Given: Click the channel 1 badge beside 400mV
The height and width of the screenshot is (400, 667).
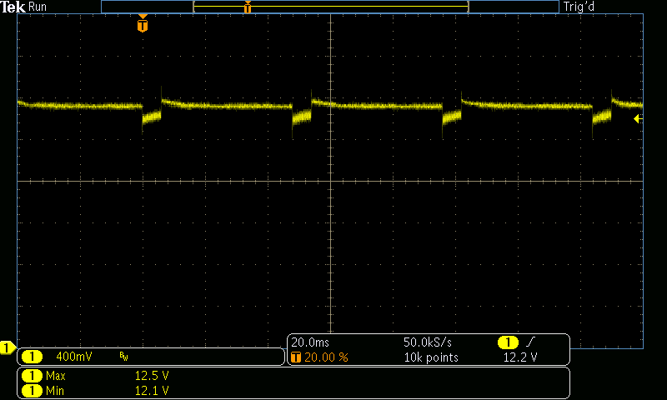Looking at the screenshot, I should point(32,357).
